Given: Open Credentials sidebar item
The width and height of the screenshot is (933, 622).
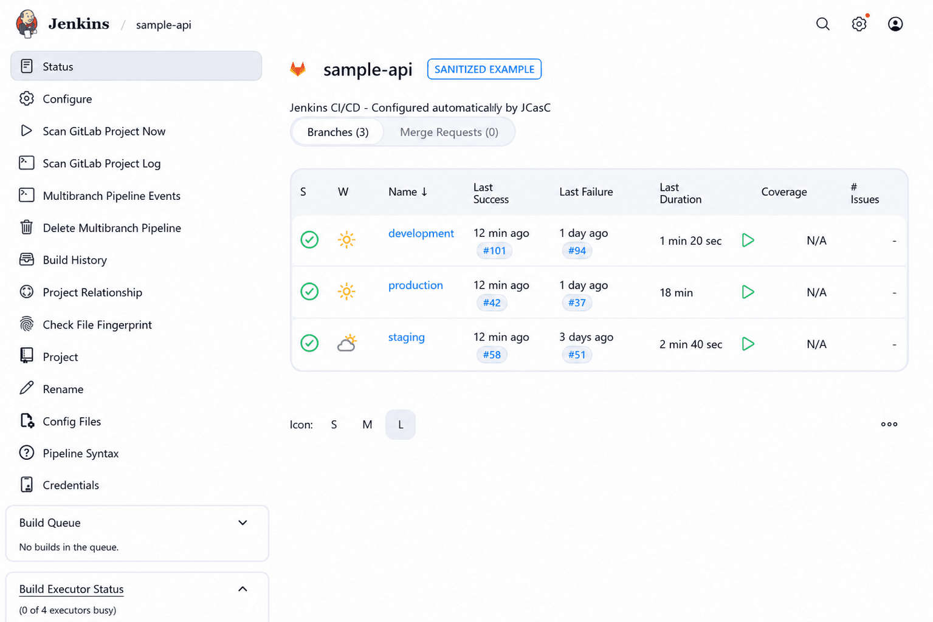Looking at the screenshot, I should pyautogui.click(x=136, y=485).
